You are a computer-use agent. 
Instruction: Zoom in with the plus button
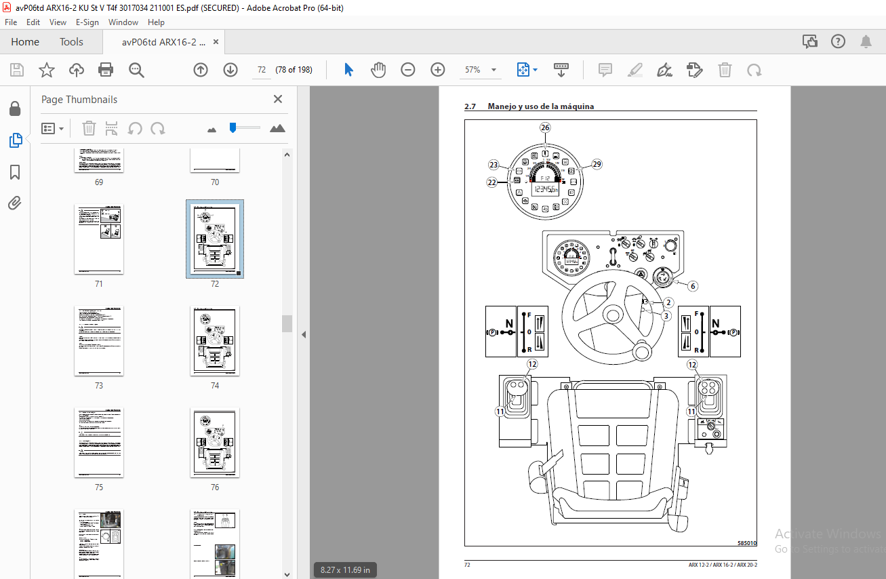click(438, 70)
